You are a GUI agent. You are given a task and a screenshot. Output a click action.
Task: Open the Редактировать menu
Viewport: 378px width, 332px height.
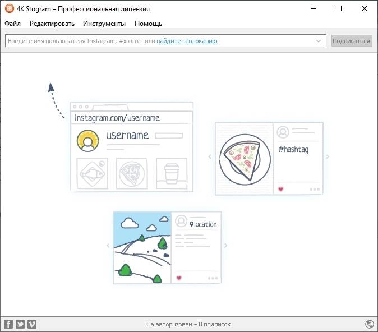[52, 24]
